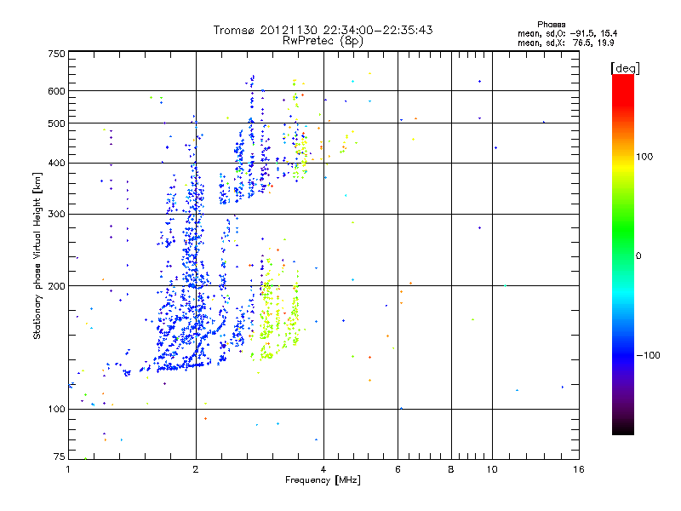Select the 'Stationary phase Virtual Height [km]' axis title
This screenshot has width=681, height=511.
coord(37,255)
